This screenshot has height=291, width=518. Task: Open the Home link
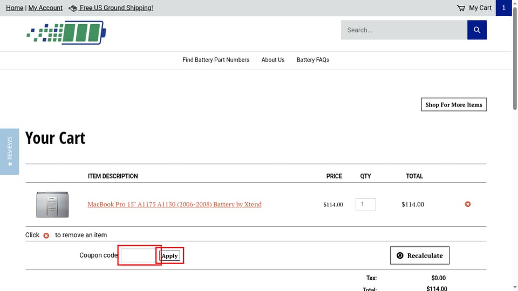15,8
